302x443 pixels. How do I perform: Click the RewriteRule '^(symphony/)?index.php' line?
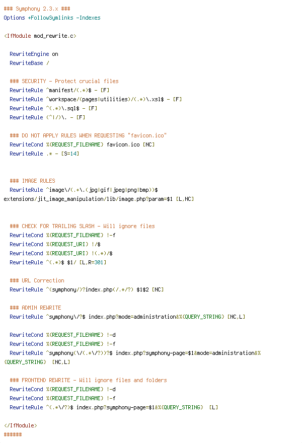coord(87,289)
